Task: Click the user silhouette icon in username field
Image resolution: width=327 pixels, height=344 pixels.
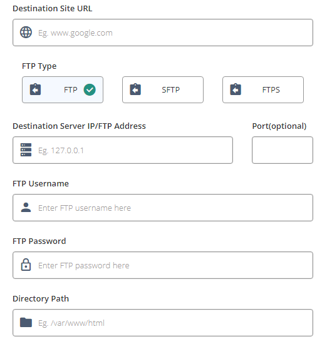Action: [x=26, y=207]
